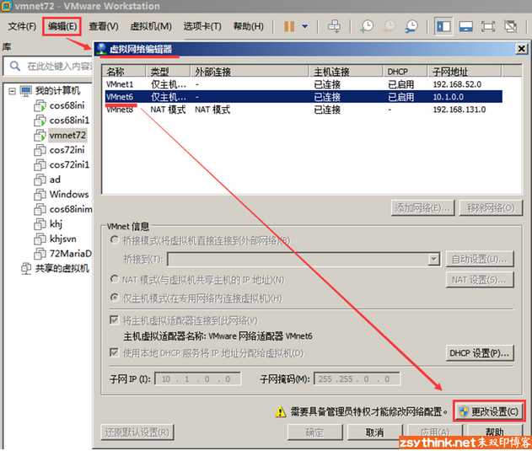532x451 pixels.
Task: Click the 名称 column header
Action: (124, 72)
